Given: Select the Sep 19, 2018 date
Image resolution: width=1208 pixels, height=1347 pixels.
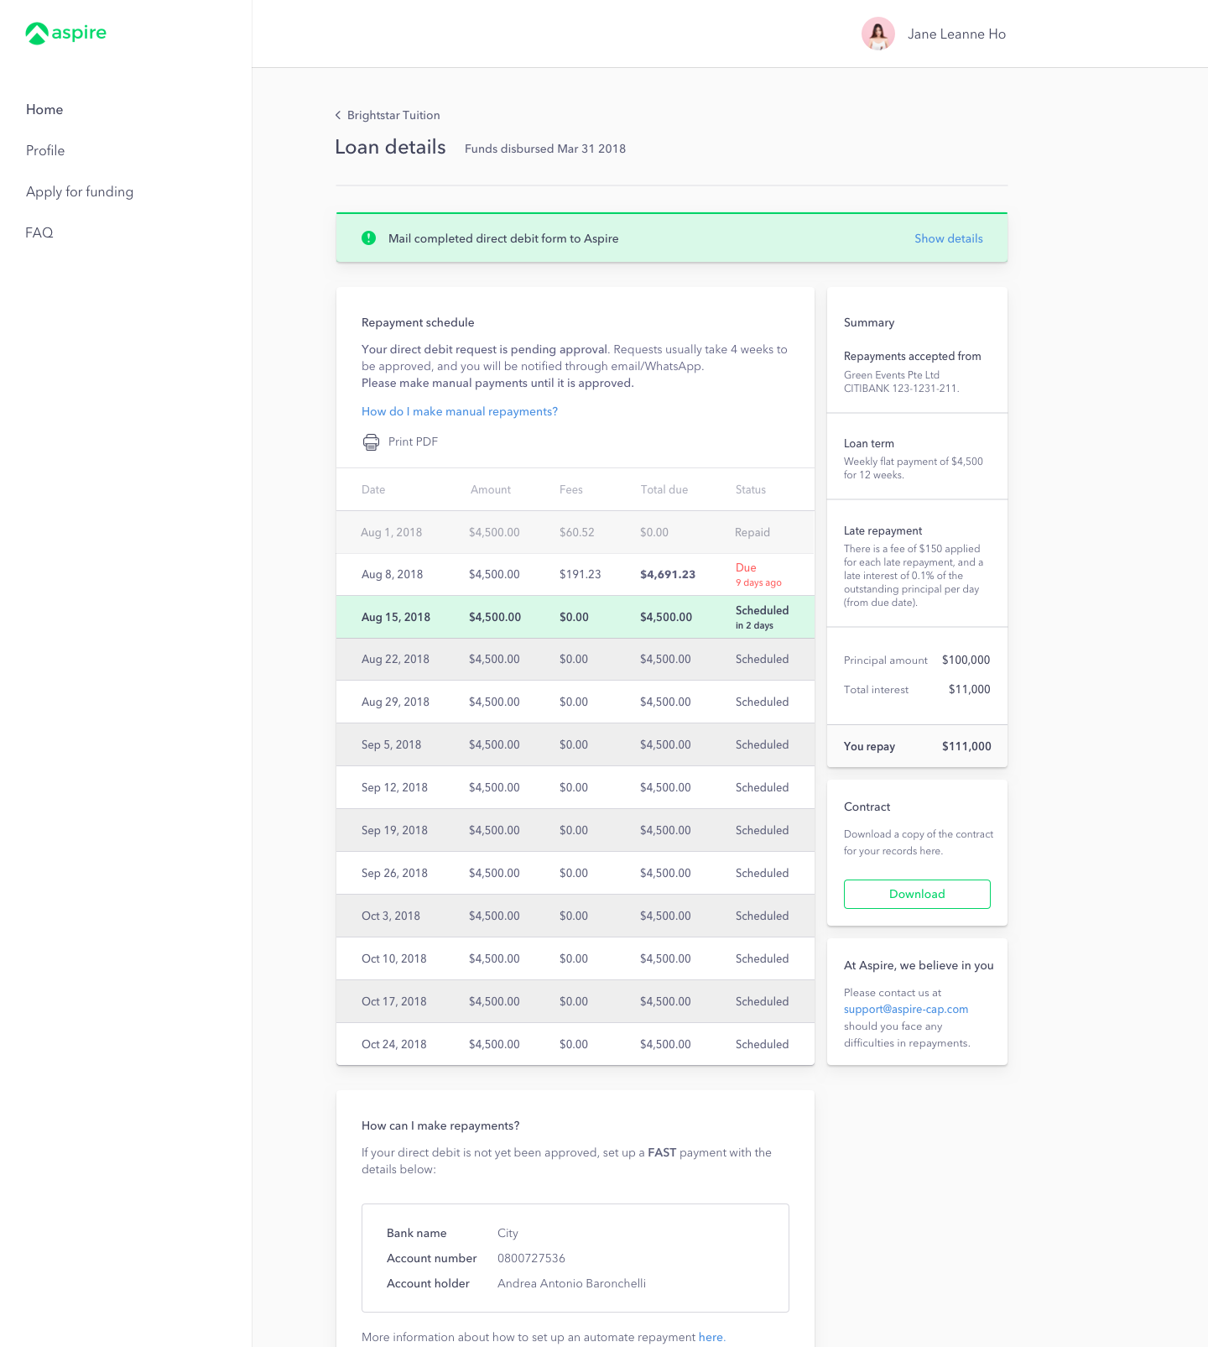Looking at the screenshot, I should 394,830.
